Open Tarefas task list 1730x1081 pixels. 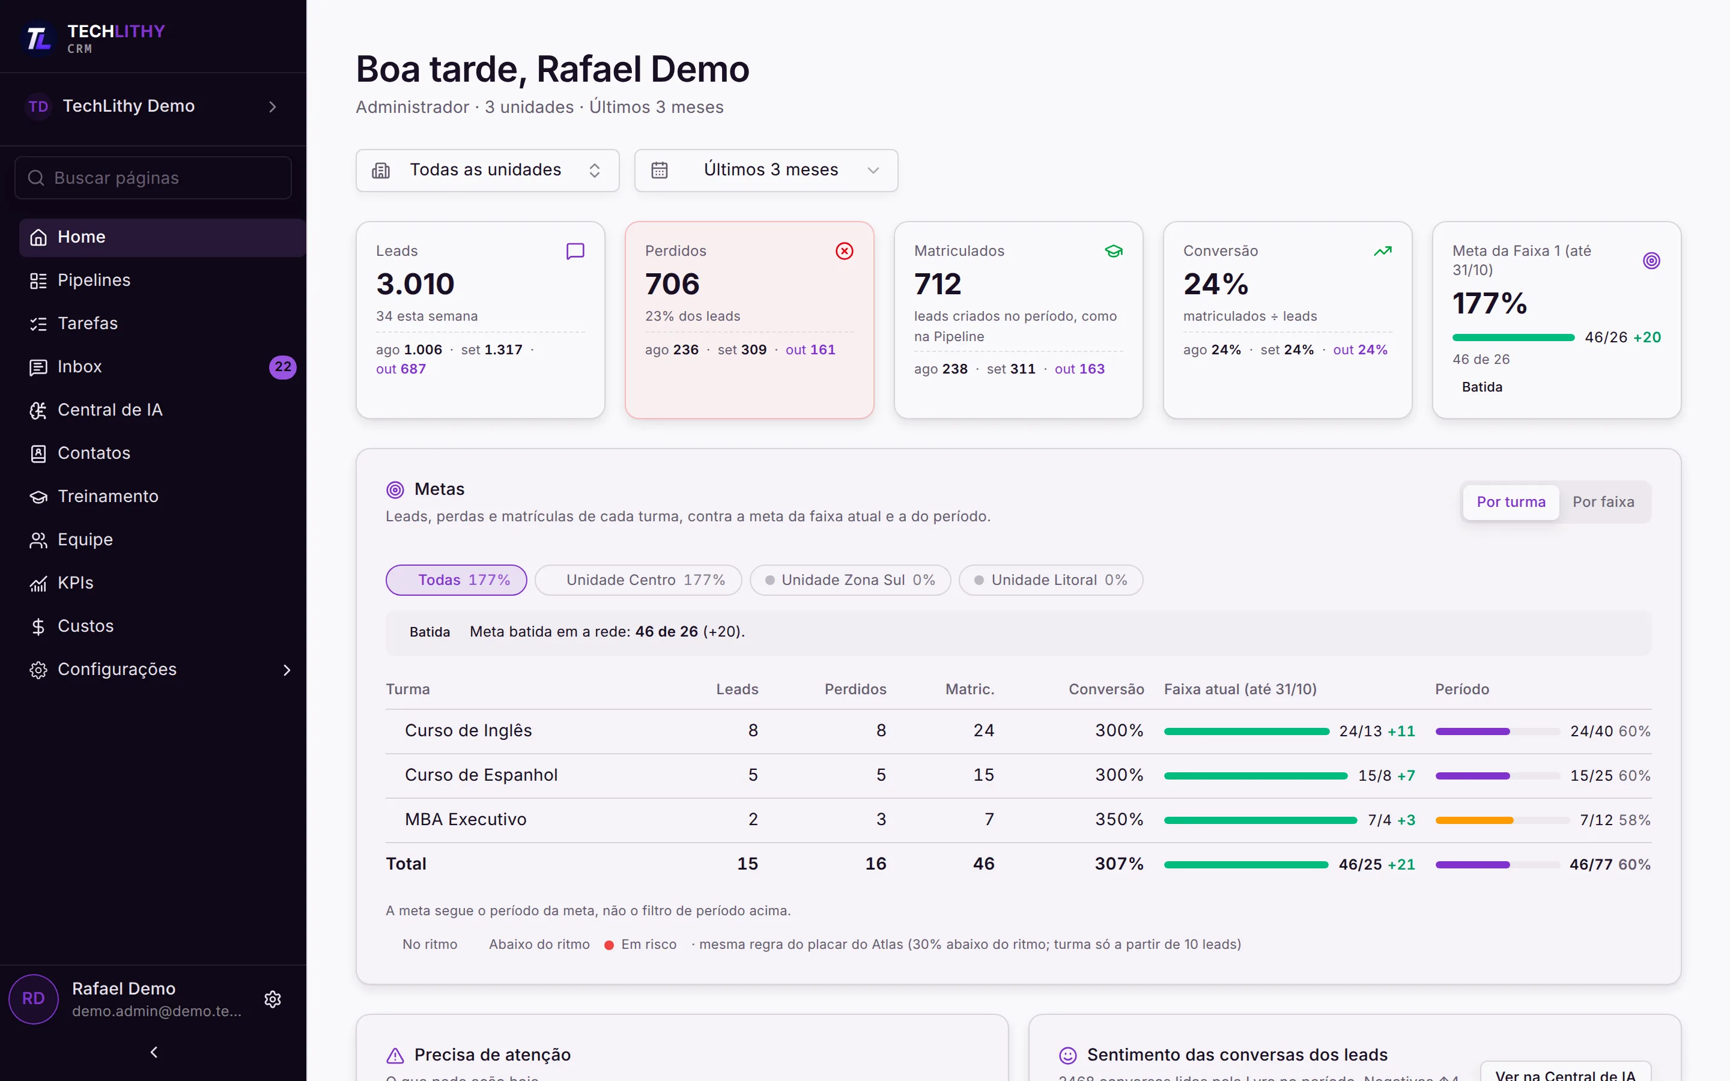[162, 323]
